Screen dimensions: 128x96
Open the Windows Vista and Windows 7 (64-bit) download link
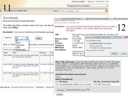[25, 75]
